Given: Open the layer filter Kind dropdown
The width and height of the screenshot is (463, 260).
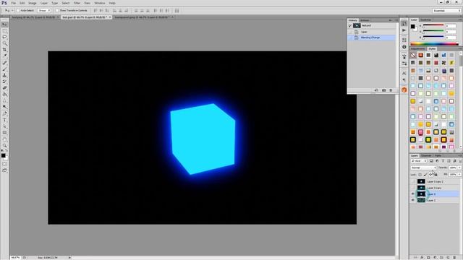Looking at the screenshot, I should [419, 161].
